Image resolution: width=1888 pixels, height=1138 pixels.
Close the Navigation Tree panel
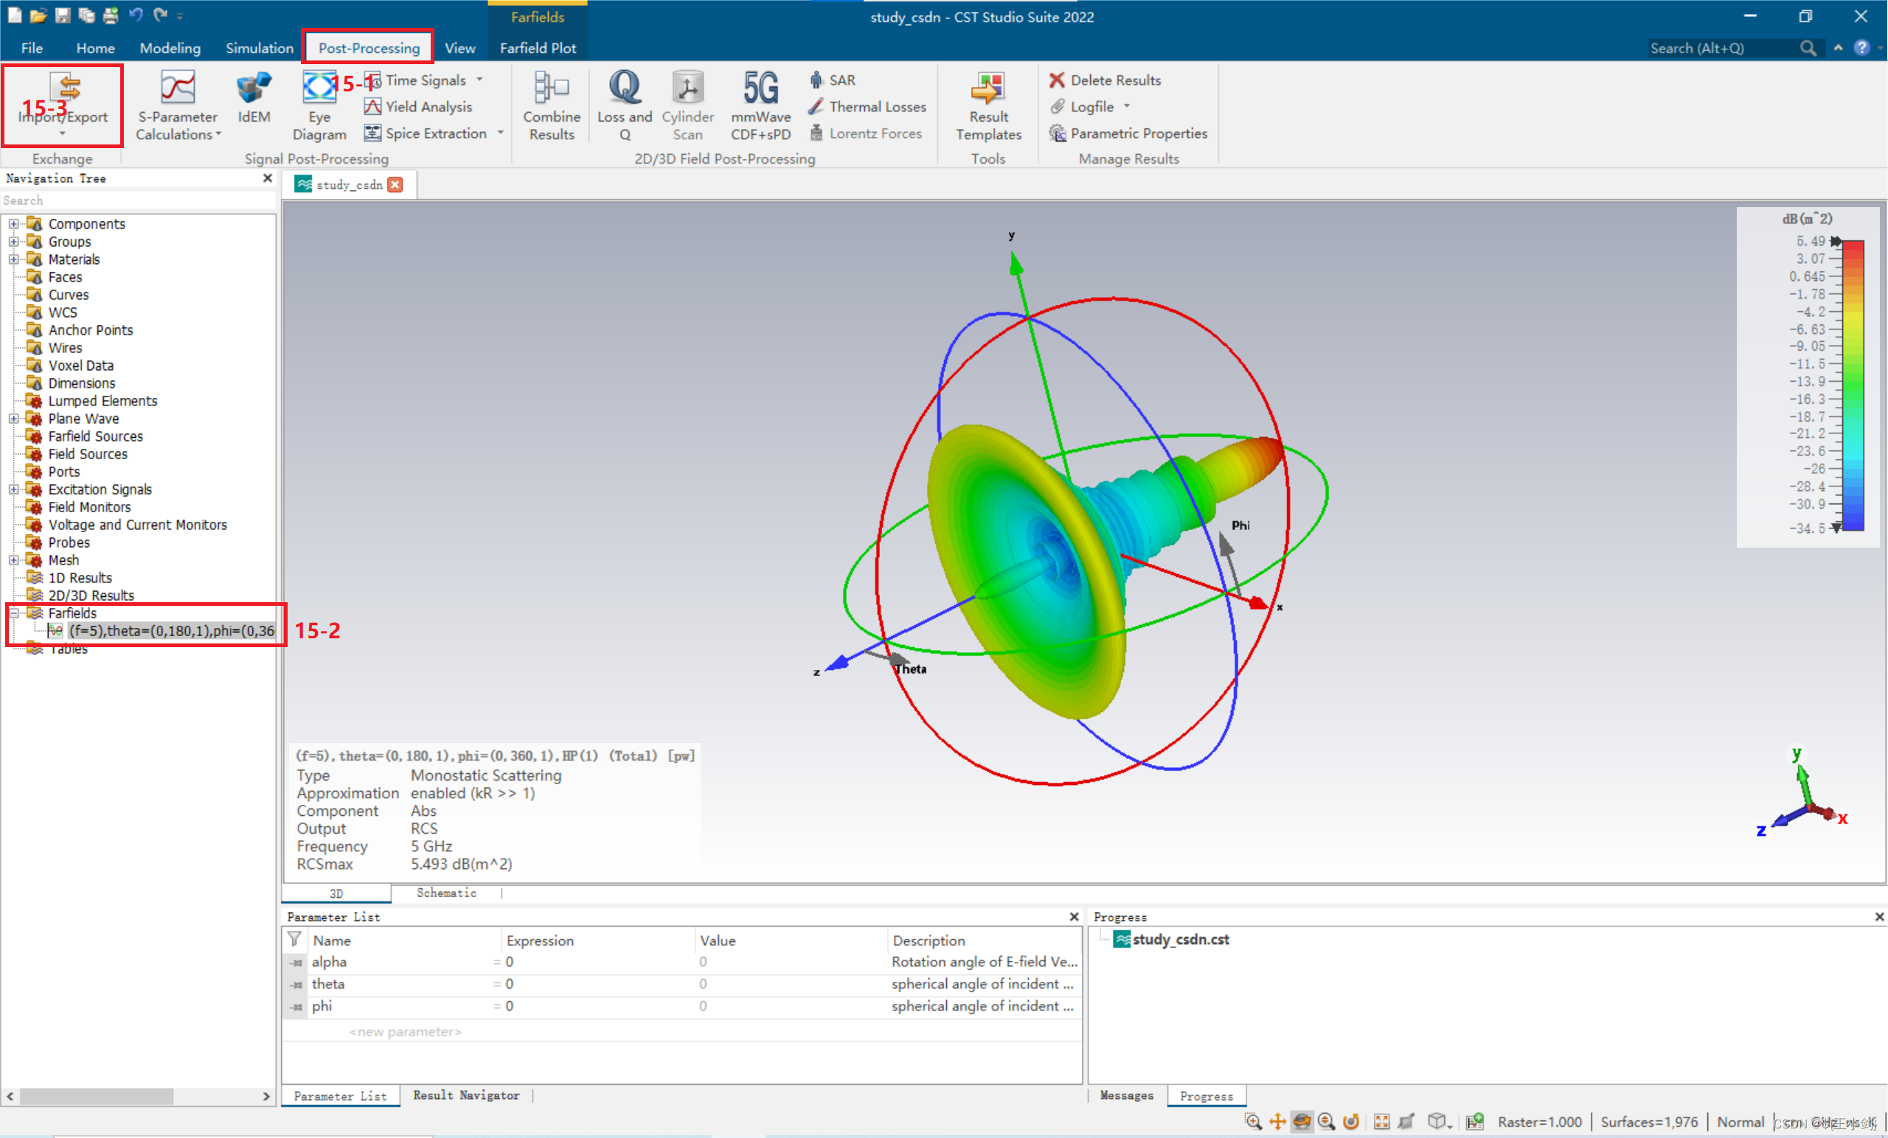[268, 178]
